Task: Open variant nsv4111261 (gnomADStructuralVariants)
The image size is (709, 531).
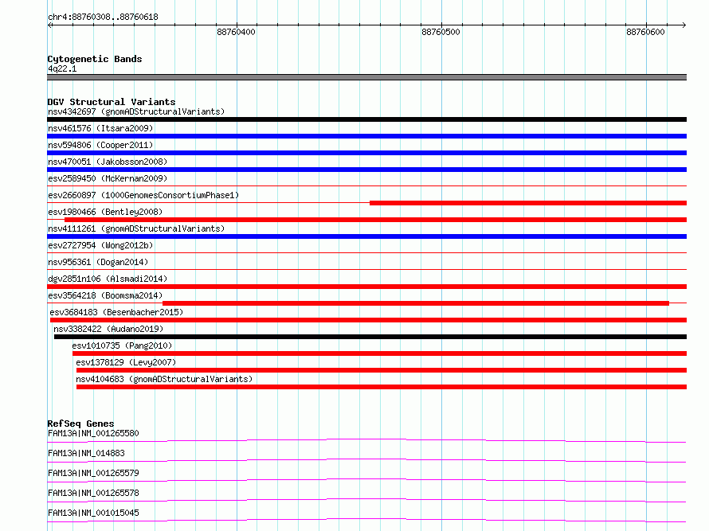Action: pos(136,228)
